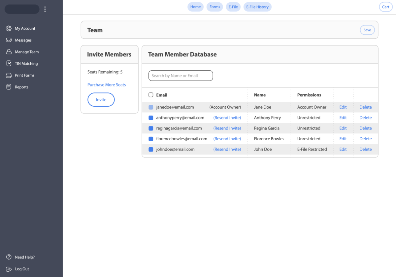Click the Invite button
The height and width of the screenshot is (277, 396).
point(101,99)
